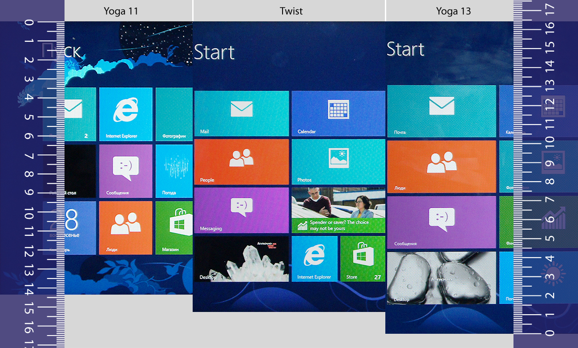Open the Фотографии tile on the Yoga 11 screen
This screenshot has height=348, width=578.
[174, 114]
